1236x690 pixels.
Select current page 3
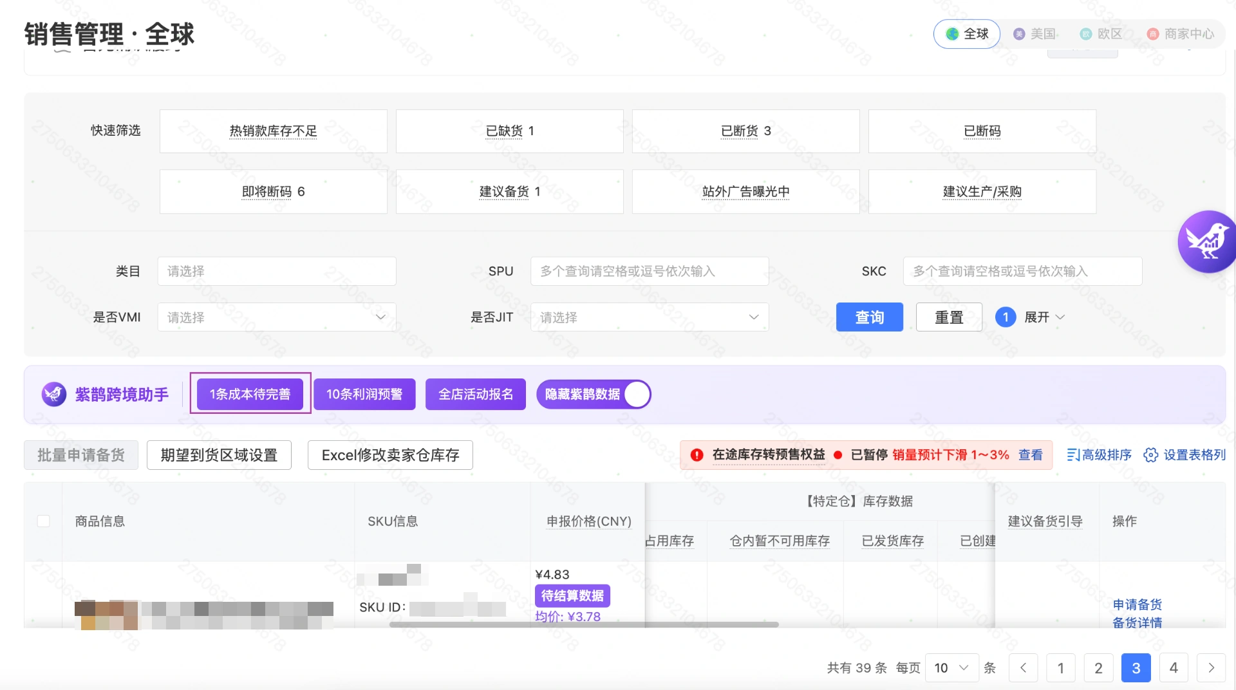[x=1136, y=668]
